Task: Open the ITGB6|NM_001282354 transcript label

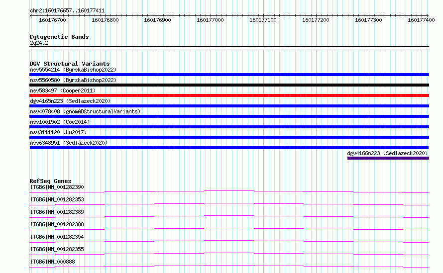Action: 57,237
